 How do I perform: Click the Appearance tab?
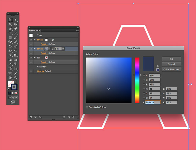[34, 30]
